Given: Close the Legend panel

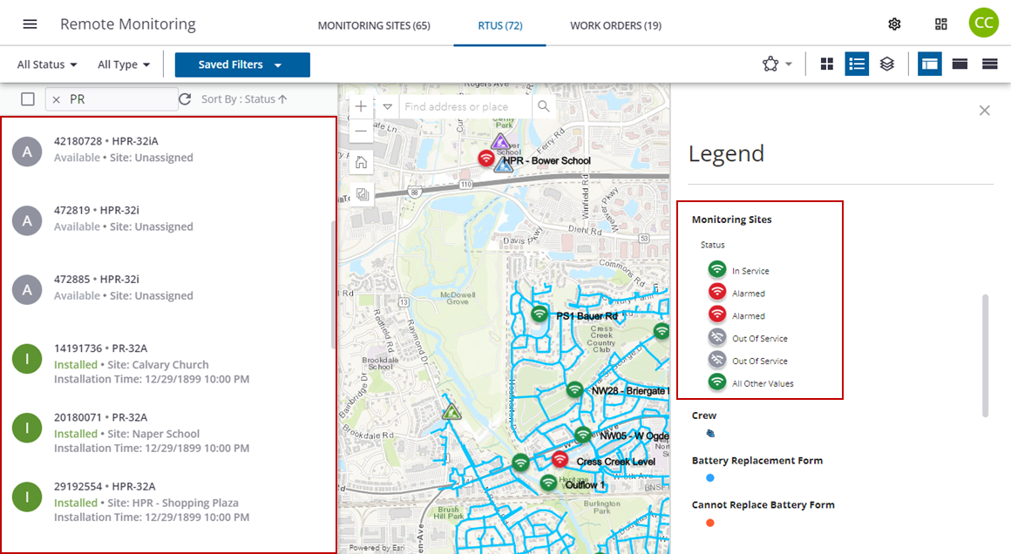Looking at the screenshot, I should [x=985, y=111].
